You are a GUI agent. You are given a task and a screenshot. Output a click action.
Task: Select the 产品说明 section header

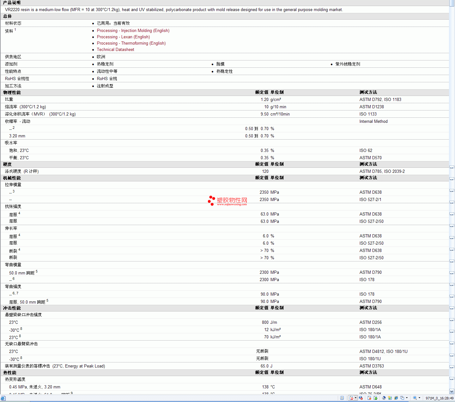[12, 3]
